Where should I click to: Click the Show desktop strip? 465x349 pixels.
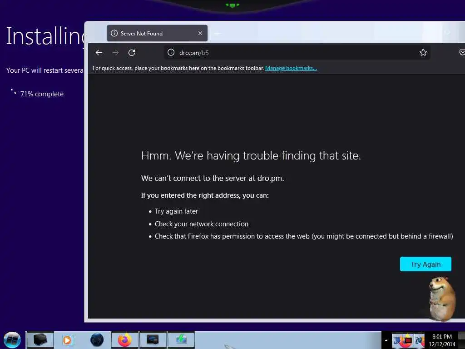(x=462, y=340)
